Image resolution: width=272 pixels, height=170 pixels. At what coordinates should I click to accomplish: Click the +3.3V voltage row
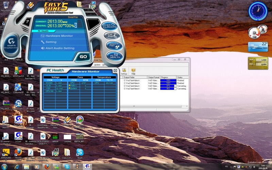(x=55, y=86)
